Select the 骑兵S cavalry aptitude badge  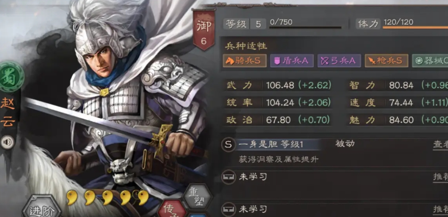click(245, 61)
